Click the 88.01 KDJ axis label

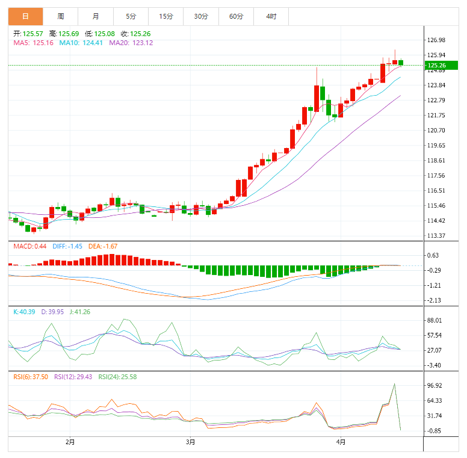pyautogui.click(x=435, y=321)
